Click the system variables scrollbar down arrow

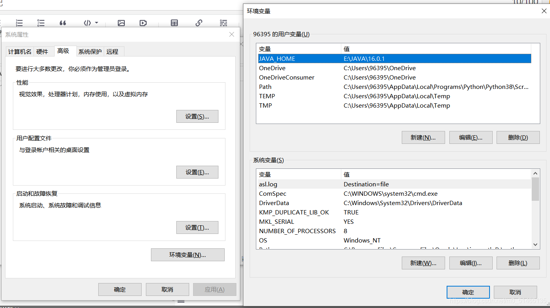coord(536,244)
